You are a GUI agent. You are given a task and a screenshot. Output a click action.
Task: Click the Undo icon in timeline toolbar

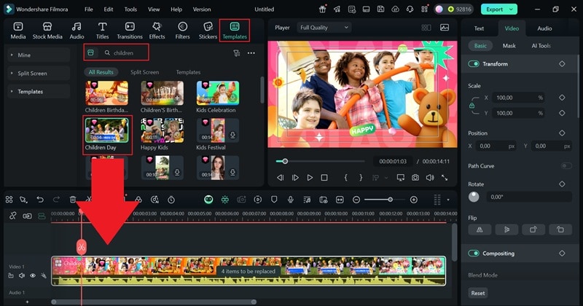click(40, 200)
